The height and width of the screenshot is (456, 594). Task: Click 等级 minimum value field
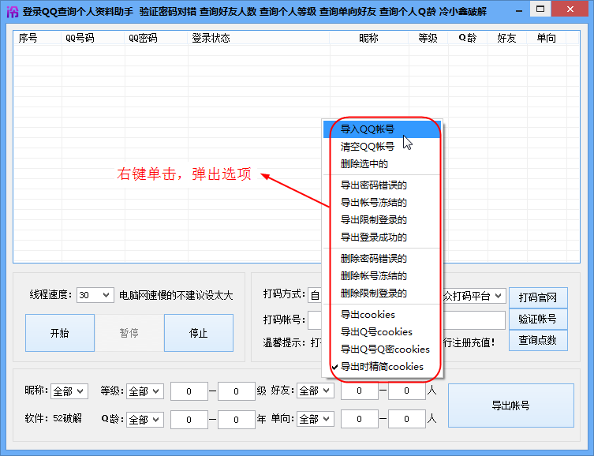point(189,391)
